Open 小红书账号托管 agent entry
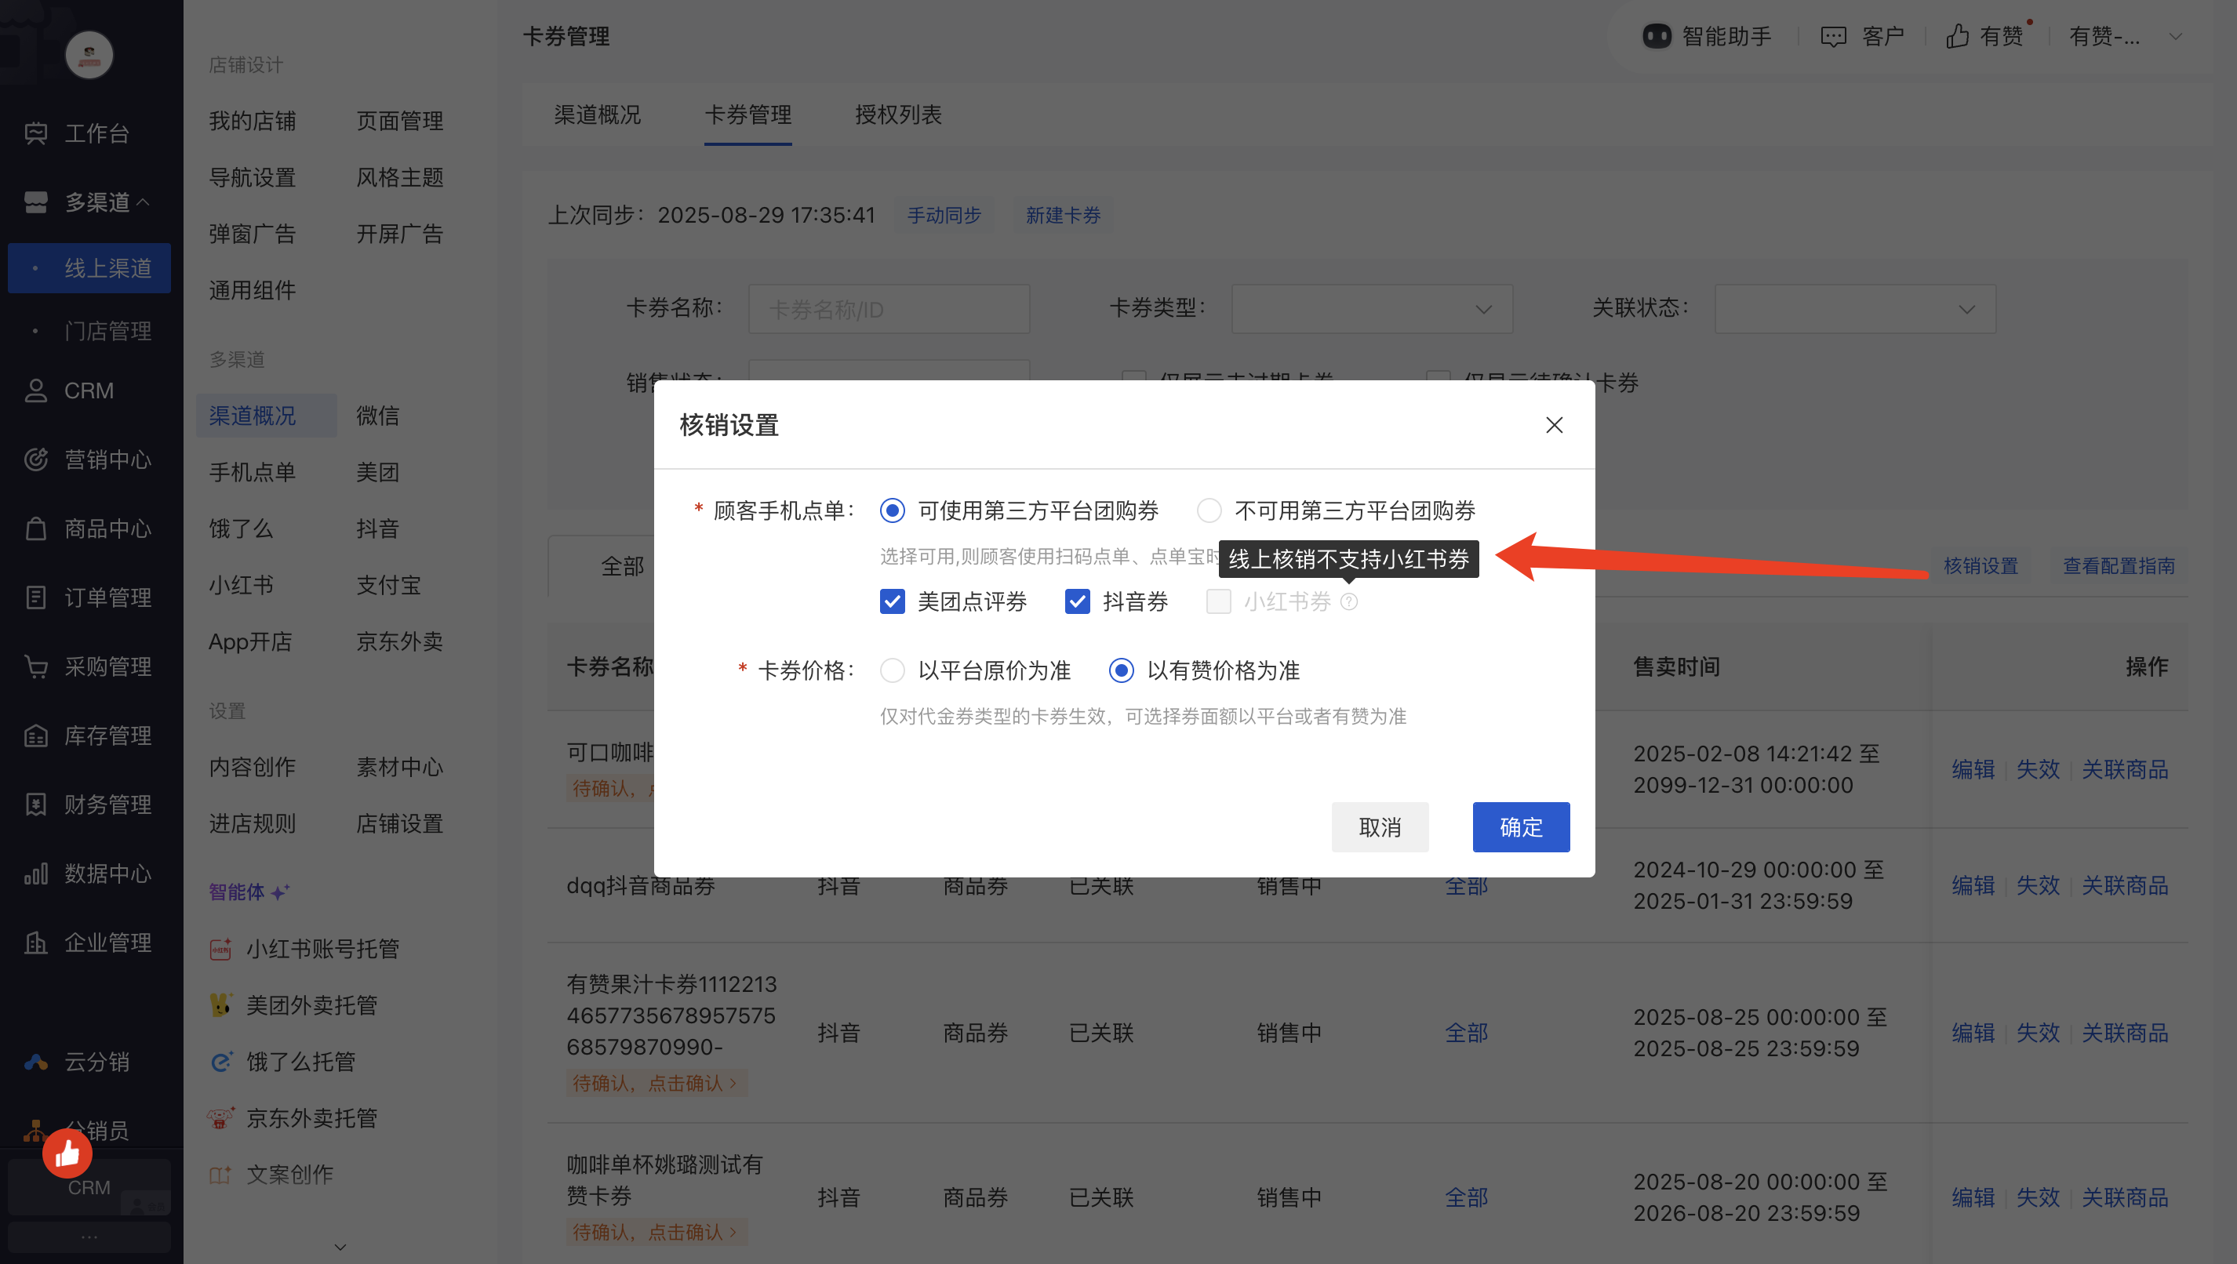The width and height of the screenshot is (2237, 1264). 322,948
